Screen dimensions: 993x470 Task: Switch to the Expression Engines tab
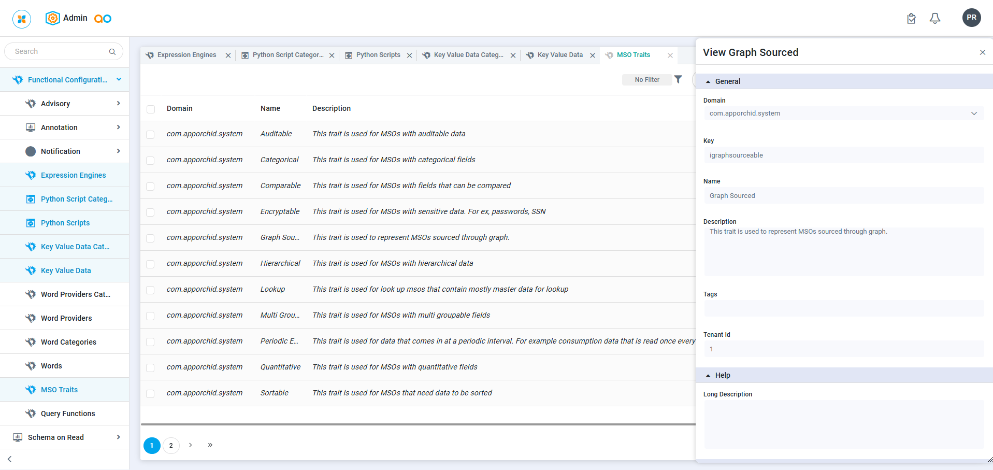[x=186, y=55]
